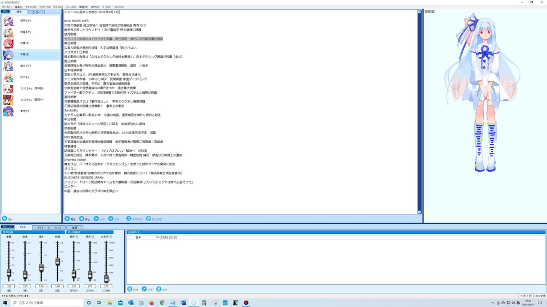Click the 再生時間 play time icon
The image size is (547, 307).
pyautogui.click(x=148, y=218)
